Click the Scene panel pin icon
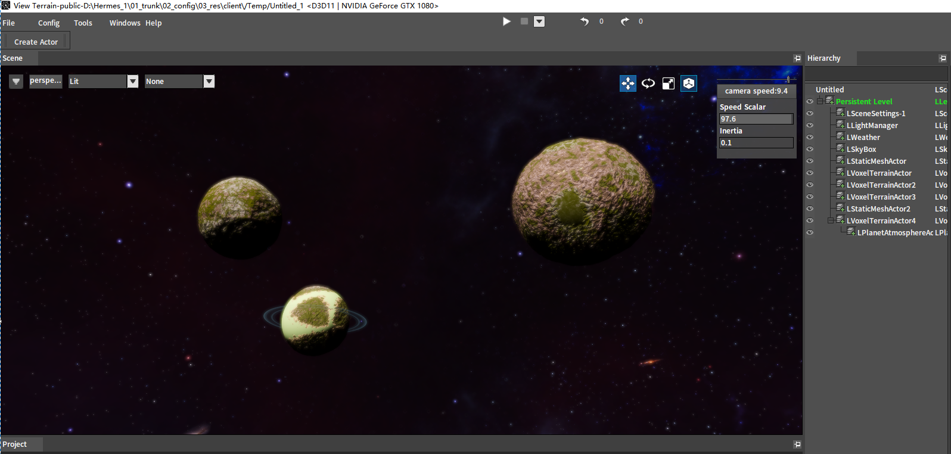Viewport: 951px width, 454px height. click(797, 58)
